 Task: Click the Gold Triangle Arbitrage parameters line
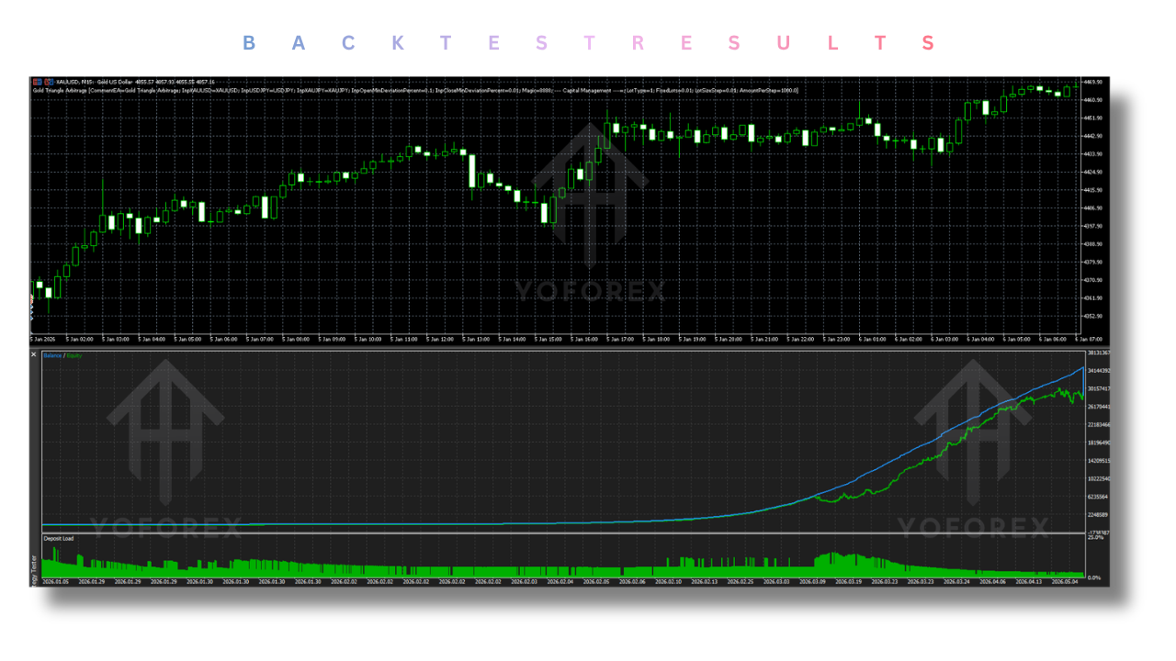pos(415,91)
